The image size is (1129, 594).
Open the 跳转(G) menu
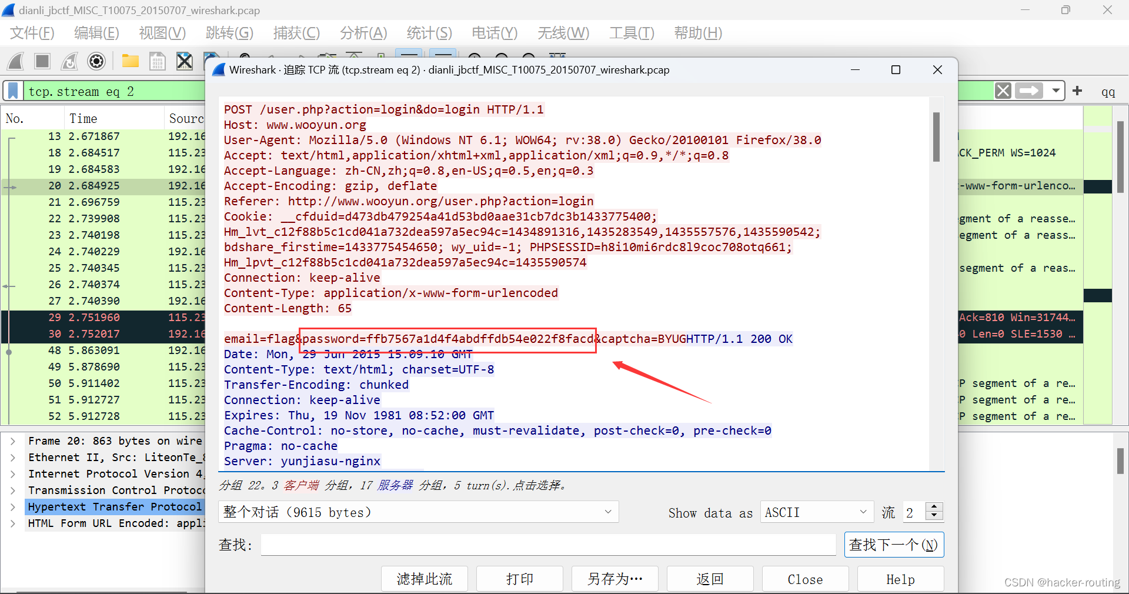click(x=229, y=33)
